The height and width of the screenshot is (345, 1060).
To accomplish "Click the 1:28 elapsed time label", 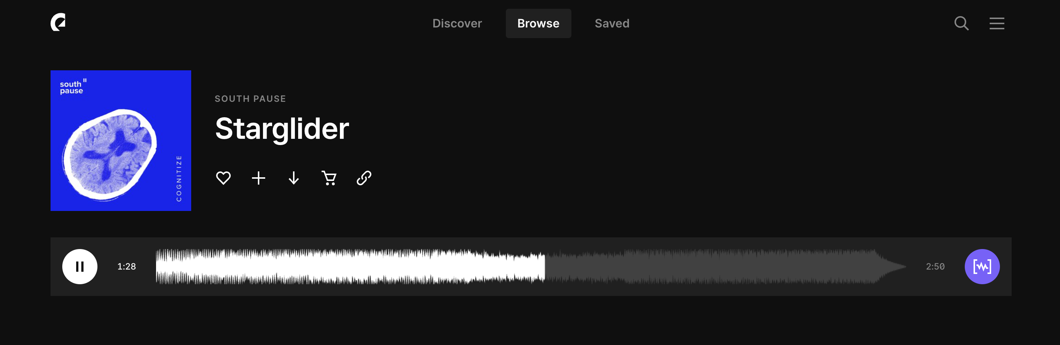I will pos(126,267).
